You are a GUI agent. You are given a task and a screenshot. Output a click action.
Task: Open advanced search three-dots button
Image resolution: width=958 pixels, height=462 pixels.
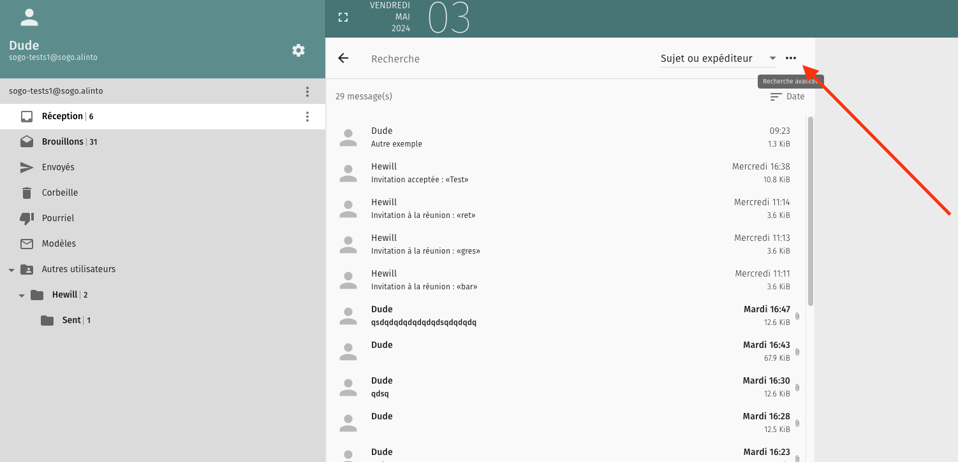(x=791, y=58)
